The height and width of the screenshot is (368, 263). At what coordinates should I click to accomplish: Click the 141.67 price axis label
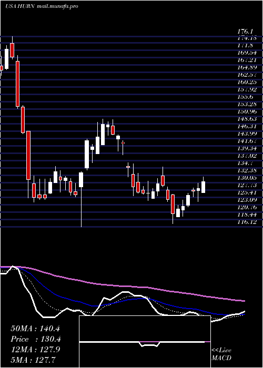(x=248, y=141)
